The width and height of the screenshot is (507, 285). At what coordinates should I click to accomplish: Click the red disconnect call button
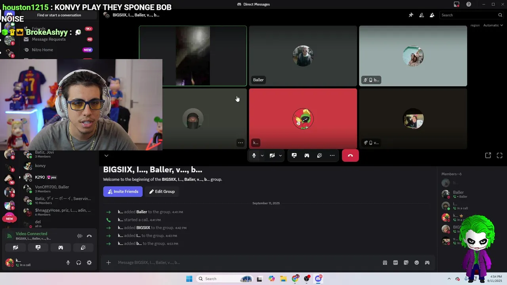pos(350,156)
